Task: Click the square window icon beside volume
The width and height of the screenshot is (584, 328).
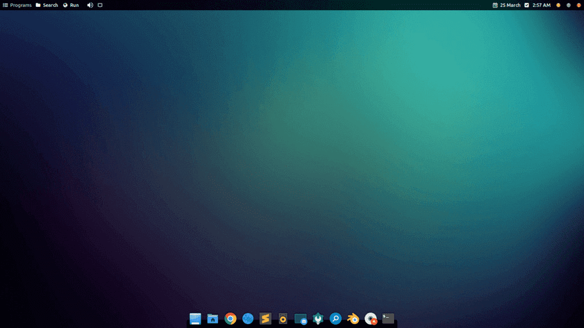Action: (x=100, y=5)
